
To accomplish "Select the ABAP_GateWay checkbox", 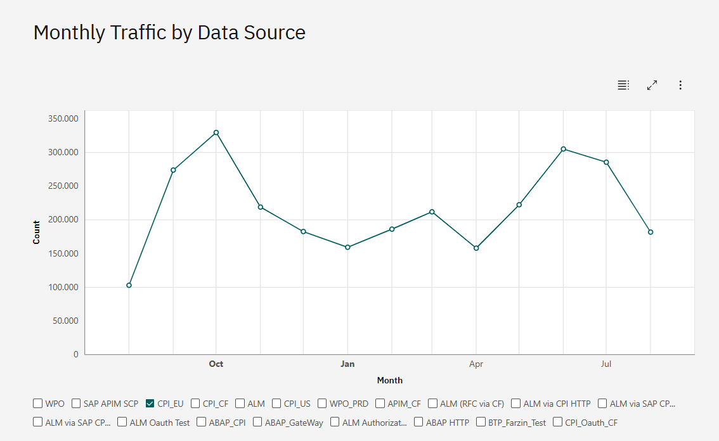I will (x=257, y=423).
